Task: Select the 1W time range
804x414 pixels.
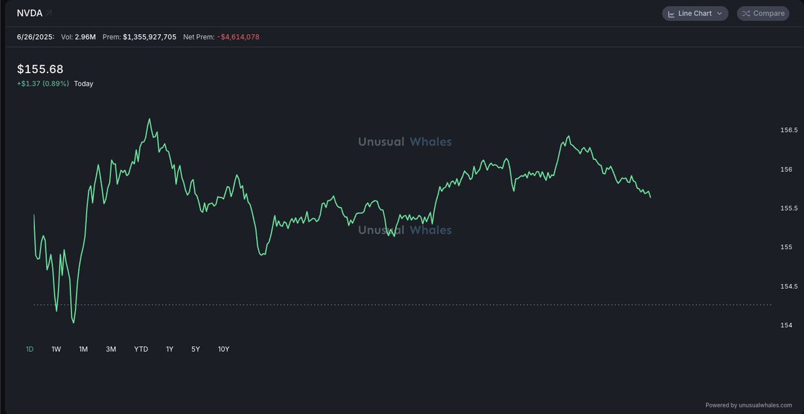Action: (56, 349)
